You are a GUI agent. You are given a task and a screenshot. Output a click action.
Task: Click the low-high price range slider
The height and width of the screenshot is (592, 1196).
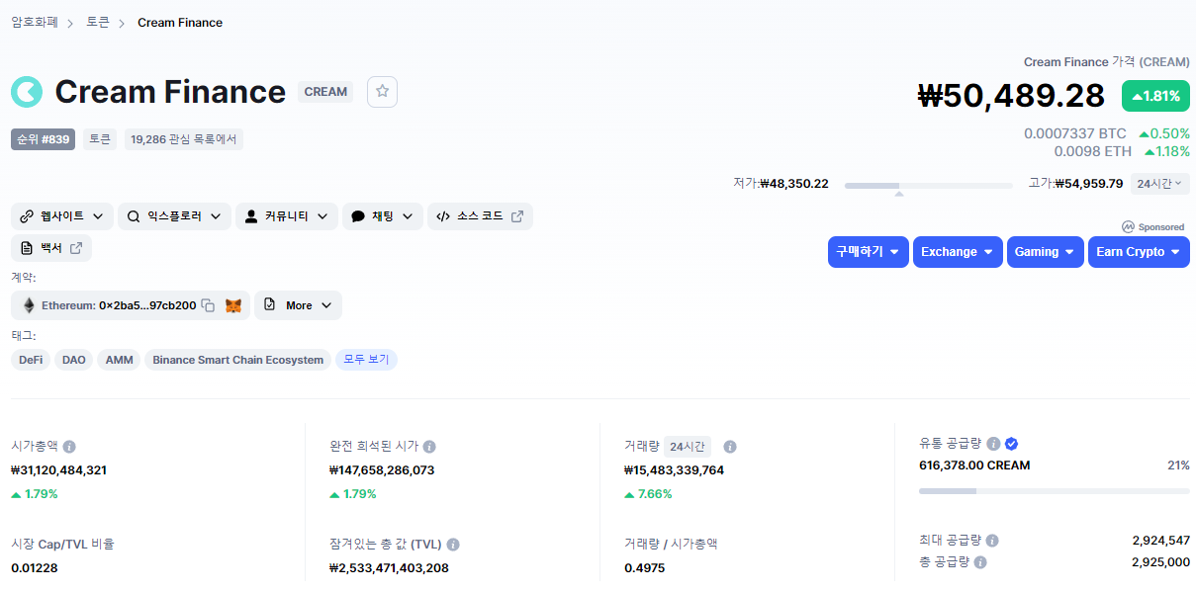[929, 185]
